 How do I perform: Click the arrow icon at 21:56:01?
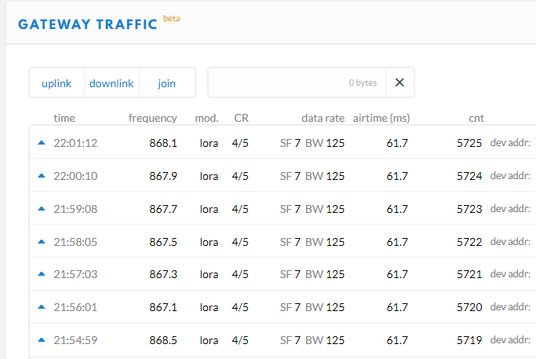tap(42, 308)
